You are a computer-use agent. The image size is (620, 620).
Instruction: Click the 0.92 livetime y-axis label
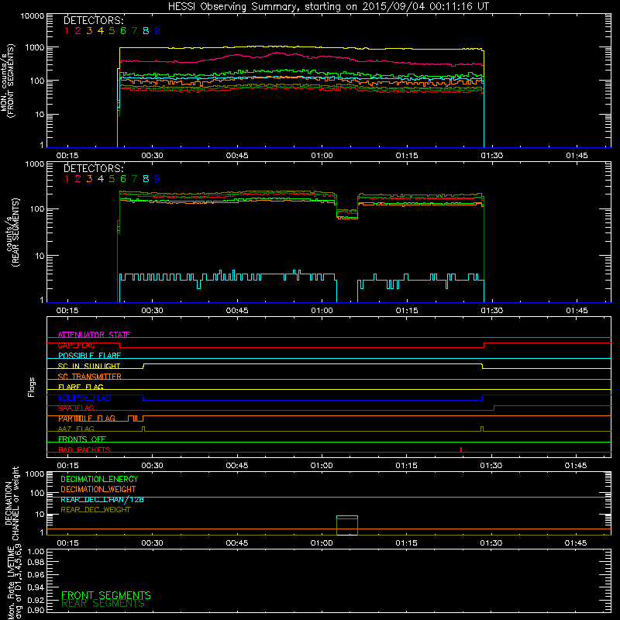click(36, 600)
